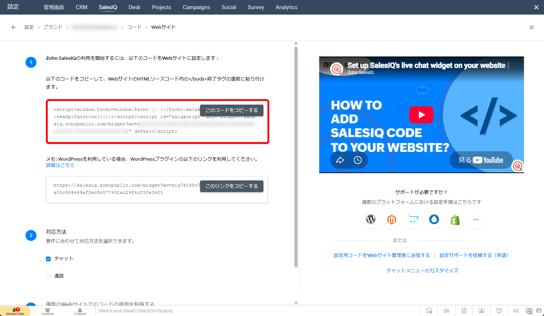Viewport: 544px width, 316px height.
Task: Open チャットメニューのカスタマイズ link
Action: click(x=422, y=270)
